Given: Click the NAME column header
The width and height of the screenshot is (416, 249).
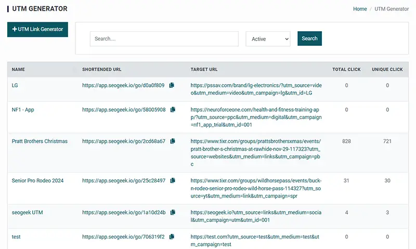Looking at the screenshot, I should coord(18,70).
